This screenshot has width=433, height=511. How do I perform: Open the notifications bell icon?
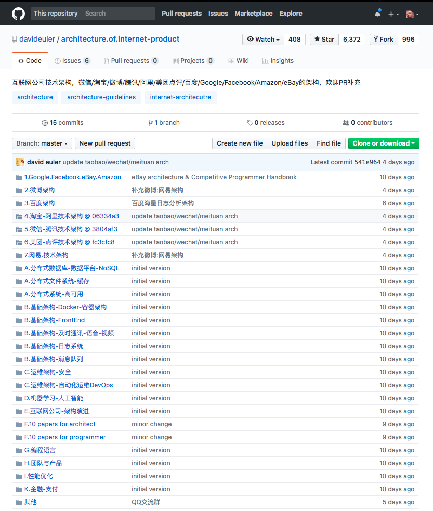click(377, 14)
